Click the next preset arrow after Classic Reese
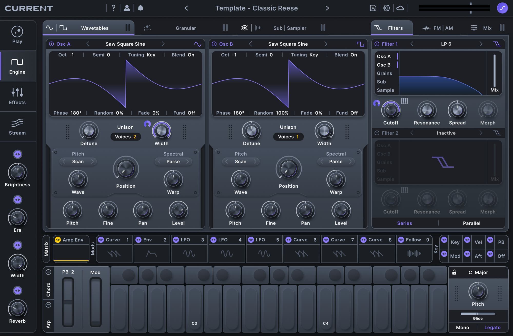The height and width of the screenshot is (336, 513). [x=327, y=8]
